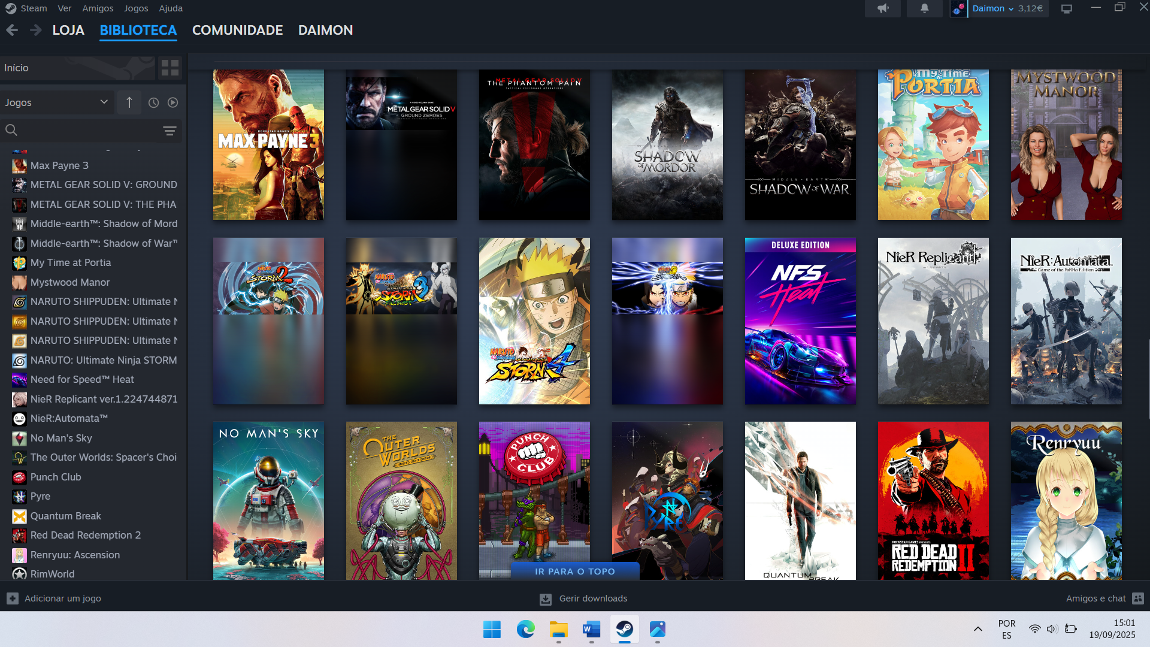The width and height of the screenshot is (1150, 647).
Task: Switch to the LOJA tab
Action: pyautogui.click(x=68, y=30)
